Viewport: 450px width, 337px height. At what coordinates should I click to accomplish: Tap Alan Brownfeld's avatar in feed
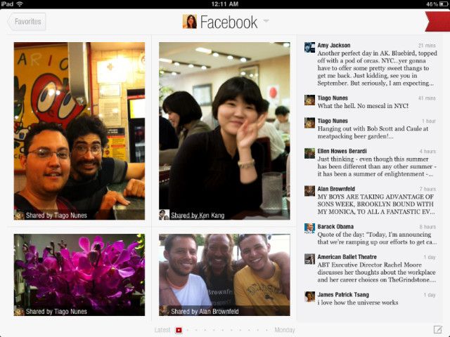pos(309,191)
